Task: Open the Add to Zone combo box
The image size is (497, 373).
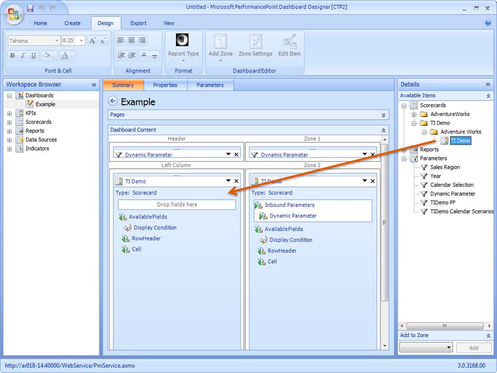Action: [426, 348]
